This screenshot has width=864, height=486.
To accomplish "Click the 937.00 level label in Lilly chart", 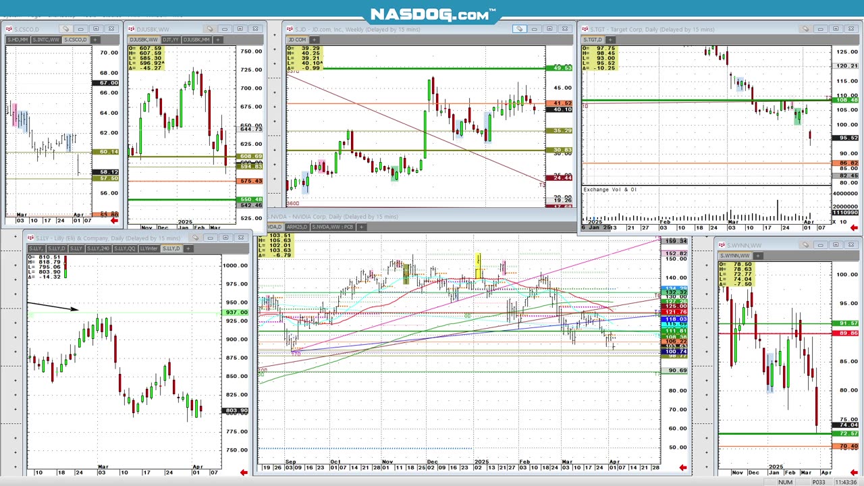I will point(236,313).
